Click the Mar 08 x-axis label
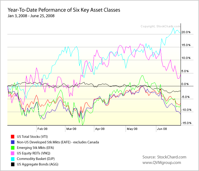 [72, 129]
